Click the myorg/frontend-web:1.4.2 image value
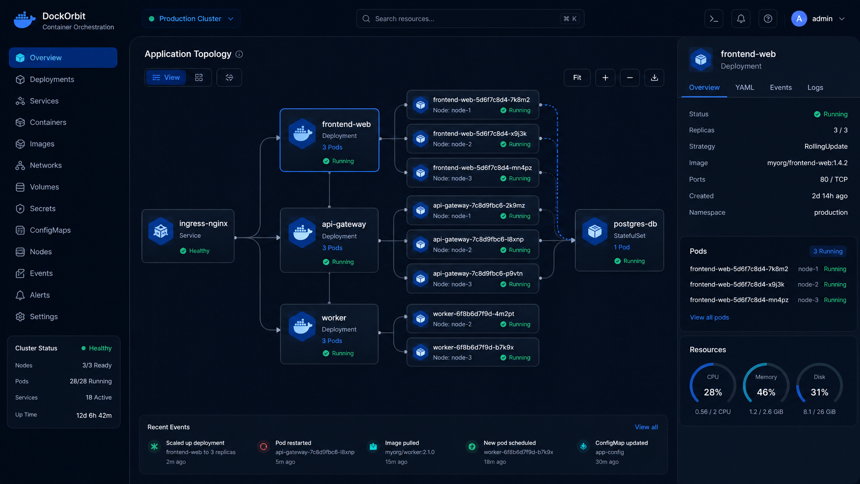This screenshot has height=484, width=860. (x=807, y=163)
